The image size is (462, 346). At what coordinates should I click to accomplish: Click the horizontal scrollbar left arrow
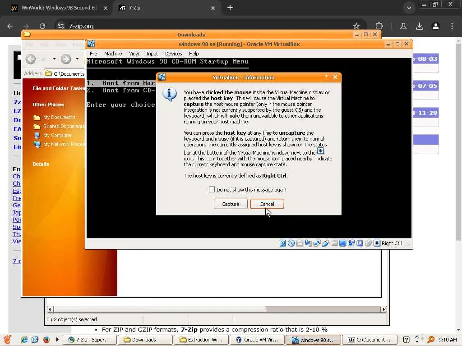coord(50,309)
